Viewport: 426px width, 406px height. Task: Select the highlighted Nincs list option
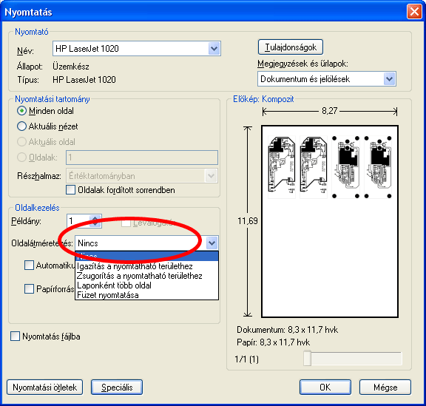coord(146,257)
